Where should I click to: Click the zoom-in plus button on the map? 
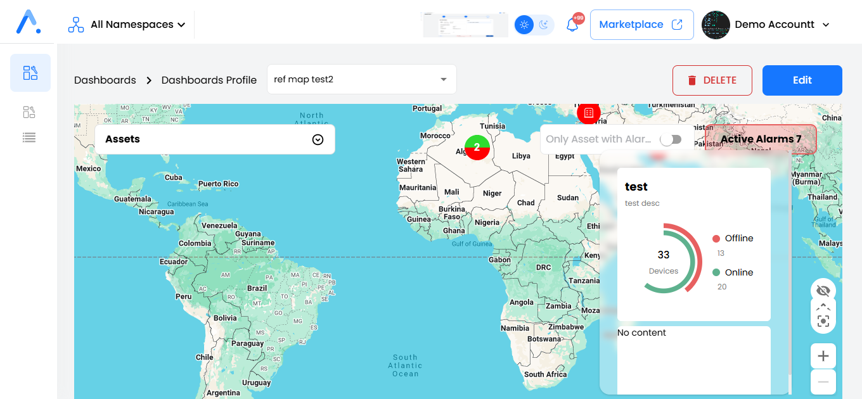823,356
